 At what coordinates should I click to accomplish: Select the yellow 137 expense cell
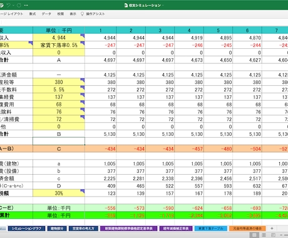point(59,97)
